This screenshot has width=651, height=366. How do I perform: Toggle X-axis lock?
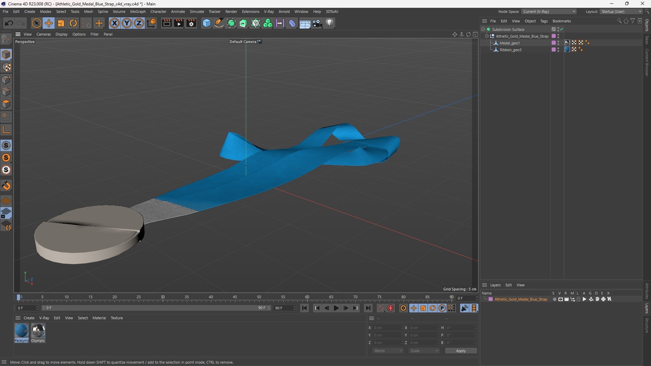coord(115,23)
